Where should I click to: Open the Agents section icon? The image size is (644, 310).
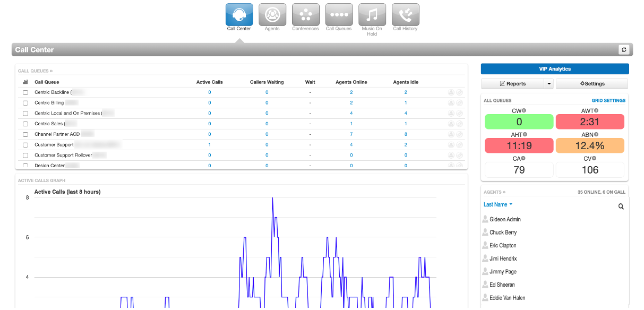(x=272, y=14)
